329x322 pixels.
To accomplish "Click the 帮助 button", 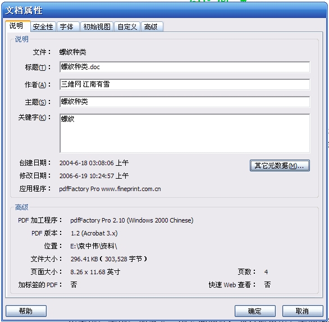I will pos(26,311).
